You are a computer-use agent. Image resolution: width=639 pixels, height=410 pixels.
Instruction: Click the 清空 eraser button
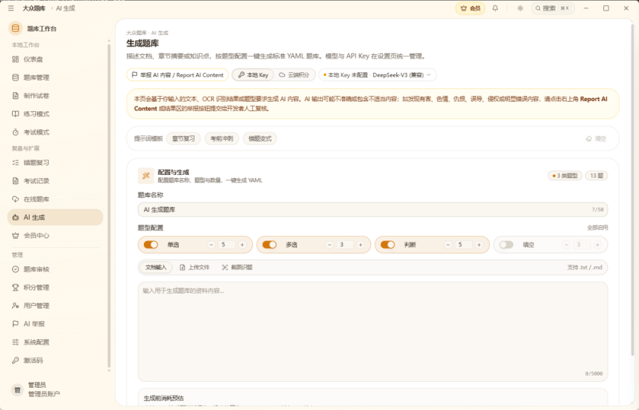click(596, 139)
